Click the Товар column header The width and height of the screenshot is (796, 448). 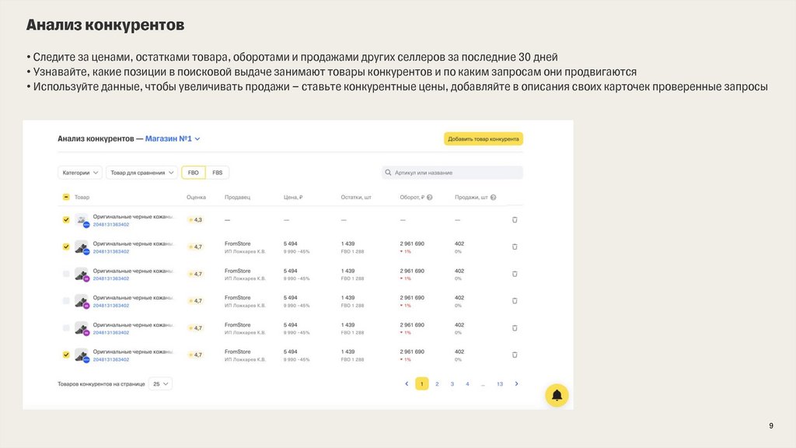tap(82, 197)
